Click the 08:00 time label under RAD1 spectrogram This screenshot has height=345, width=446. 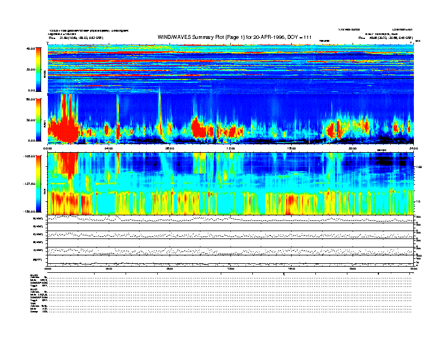(170, 148)
